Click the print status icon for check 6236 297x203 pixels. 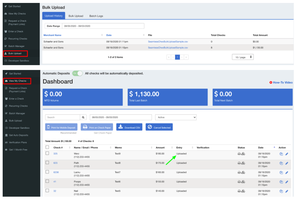point(239,173)
